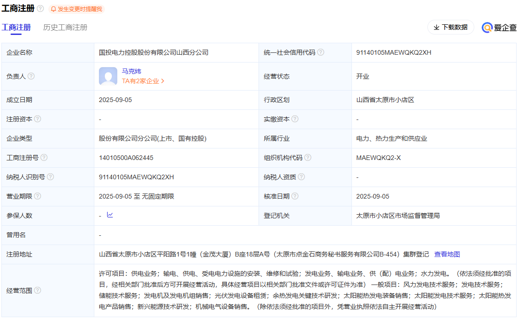Click help icon beside 纳税人资质
The height and width of the screenshot is (319, 518).
[x=301, y=177]
